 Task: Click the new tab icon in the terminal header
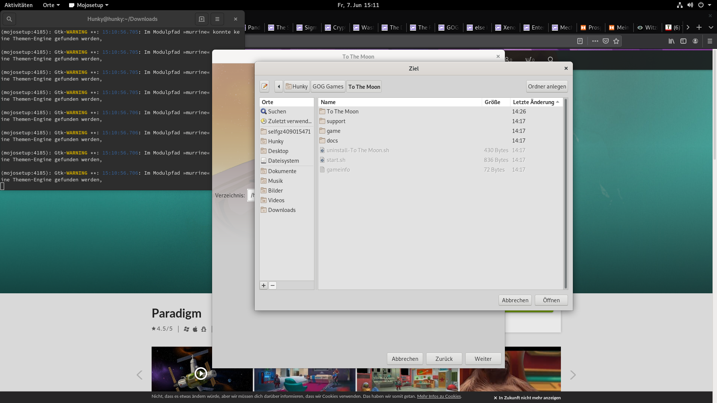[202, 19]
